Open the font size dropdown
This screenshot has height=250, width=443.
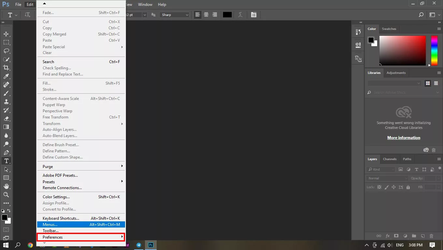(145, 15)
